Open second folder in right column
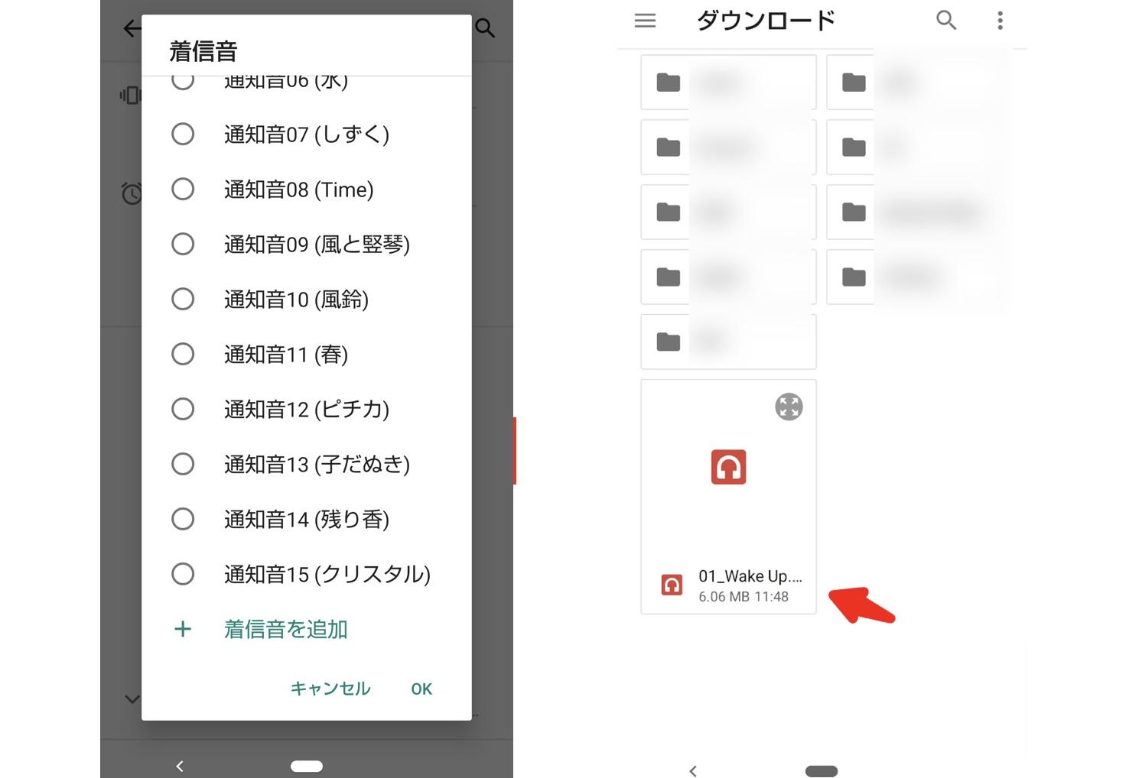Screen dimensions: 1129x778 [x=914, y=147]
